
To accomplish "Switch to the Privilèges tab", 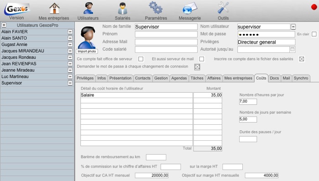I will coord(85,78).
